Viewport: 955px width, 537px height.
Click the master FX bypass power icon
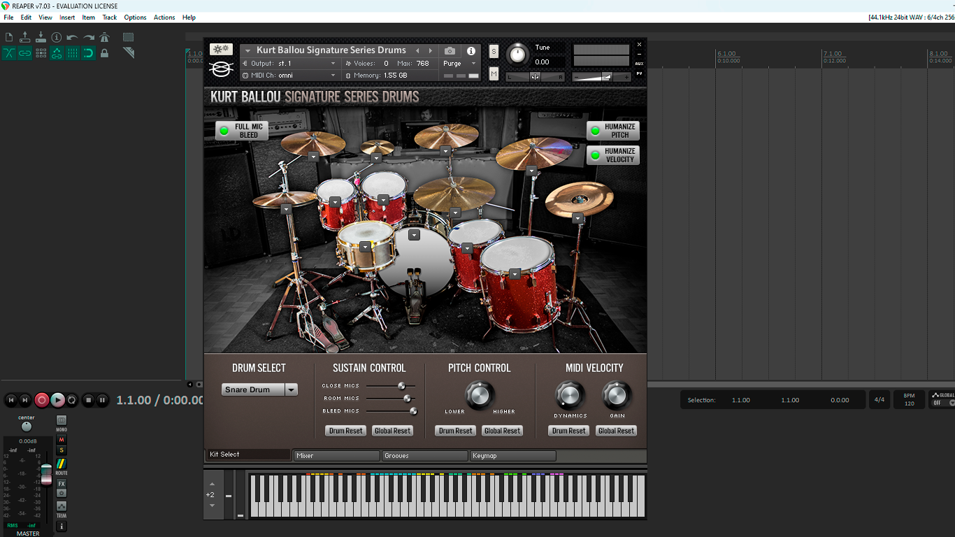point(62,493)
